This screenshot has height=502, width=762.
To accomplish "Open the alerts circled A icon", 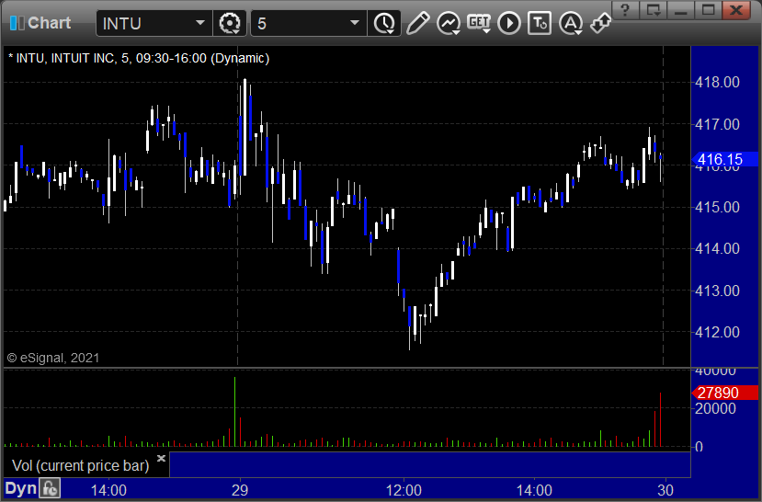I will [571, 23].
